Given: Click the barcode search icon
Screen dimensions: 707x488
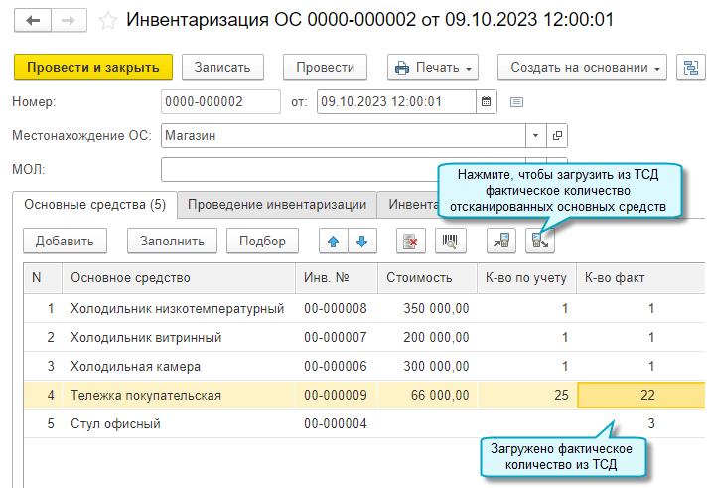Looking at the screenshot, I should (x=450, y=241).
